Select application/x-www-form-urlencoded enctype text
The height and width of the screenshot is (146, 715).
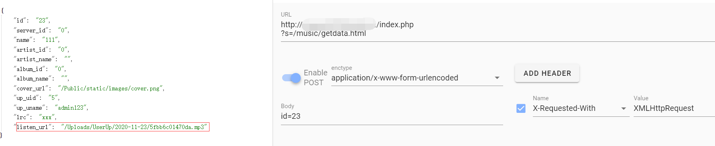coord(395,78)
